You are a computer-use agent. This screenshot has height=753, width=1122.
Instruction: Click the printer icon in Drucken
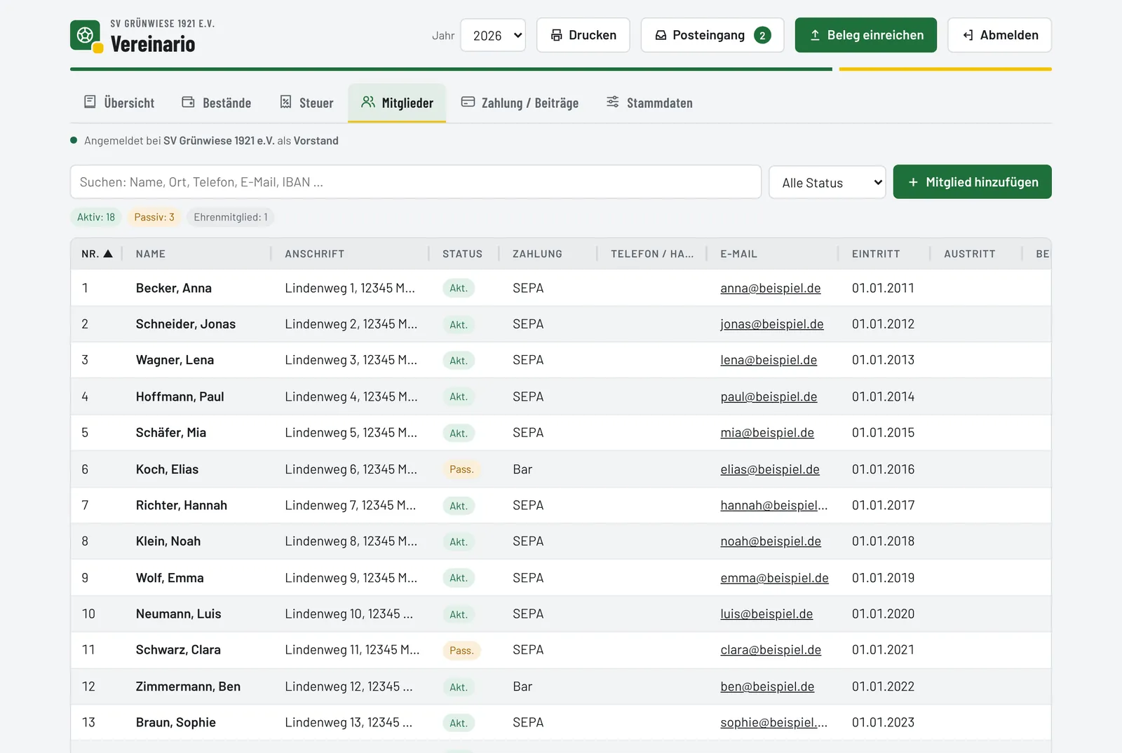(556, 35)
